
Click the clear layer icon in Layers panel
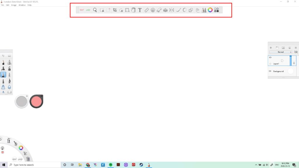pos(290,48)
